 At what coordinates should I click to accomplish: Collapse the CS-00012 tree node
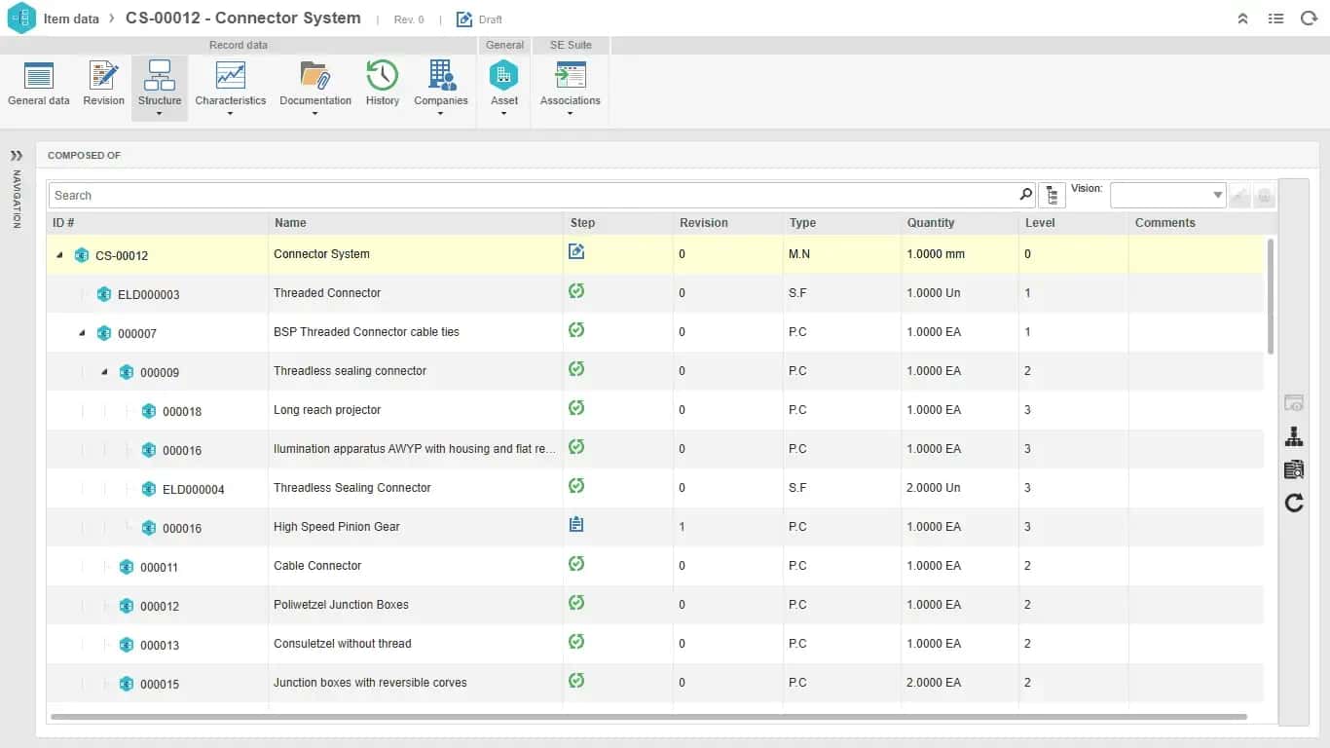(59, 255)
